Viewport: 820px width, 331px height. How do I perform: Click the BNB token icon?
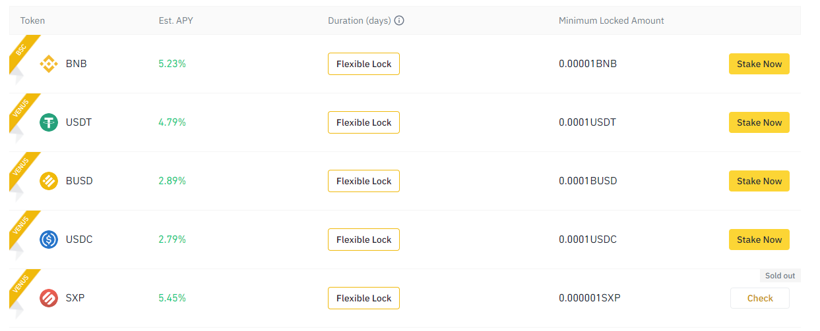[x=49, y=64]
